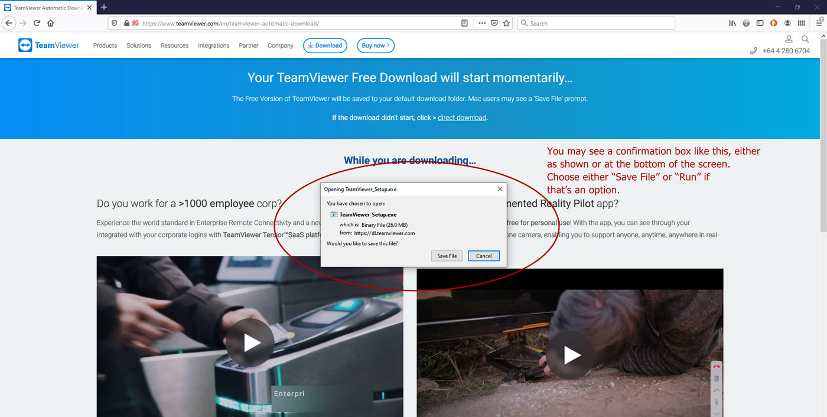This screenshot has height=417, width=827.
Task: Play the Enterprise video on the left
Action: (250, 343)
